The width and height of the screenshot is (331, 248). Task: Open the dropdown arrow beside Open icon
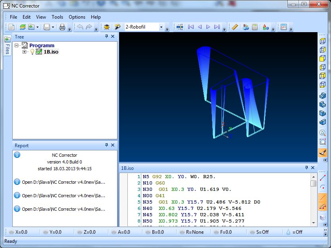pyautogui.click(x=38, y=27)
